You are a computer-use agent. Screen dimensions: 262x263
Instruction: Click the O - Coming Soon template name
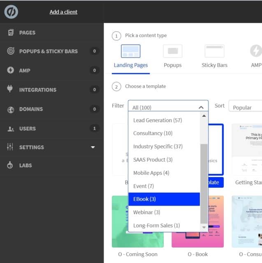point(138,254)
